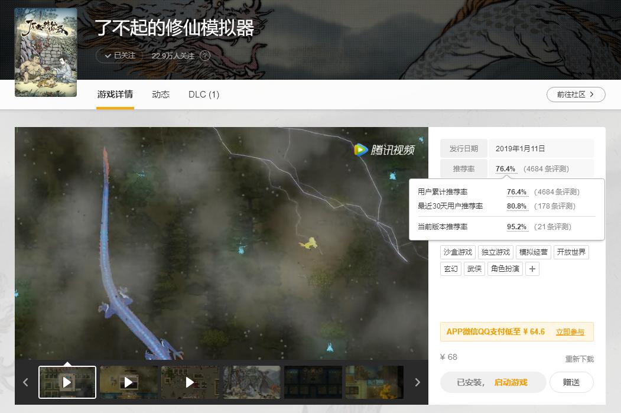Click the 赠送 gift button
The height and width of the screenshot is (413, 621).
pyautogui.click(x=571, y=382)
